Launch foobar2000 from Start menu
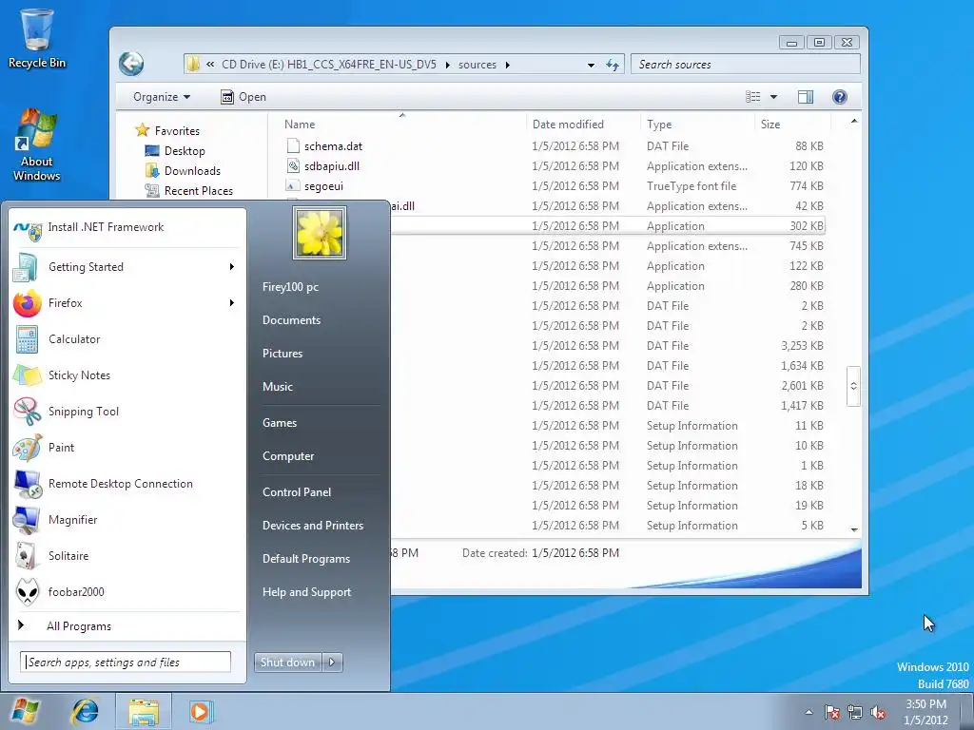 (127, 592)
